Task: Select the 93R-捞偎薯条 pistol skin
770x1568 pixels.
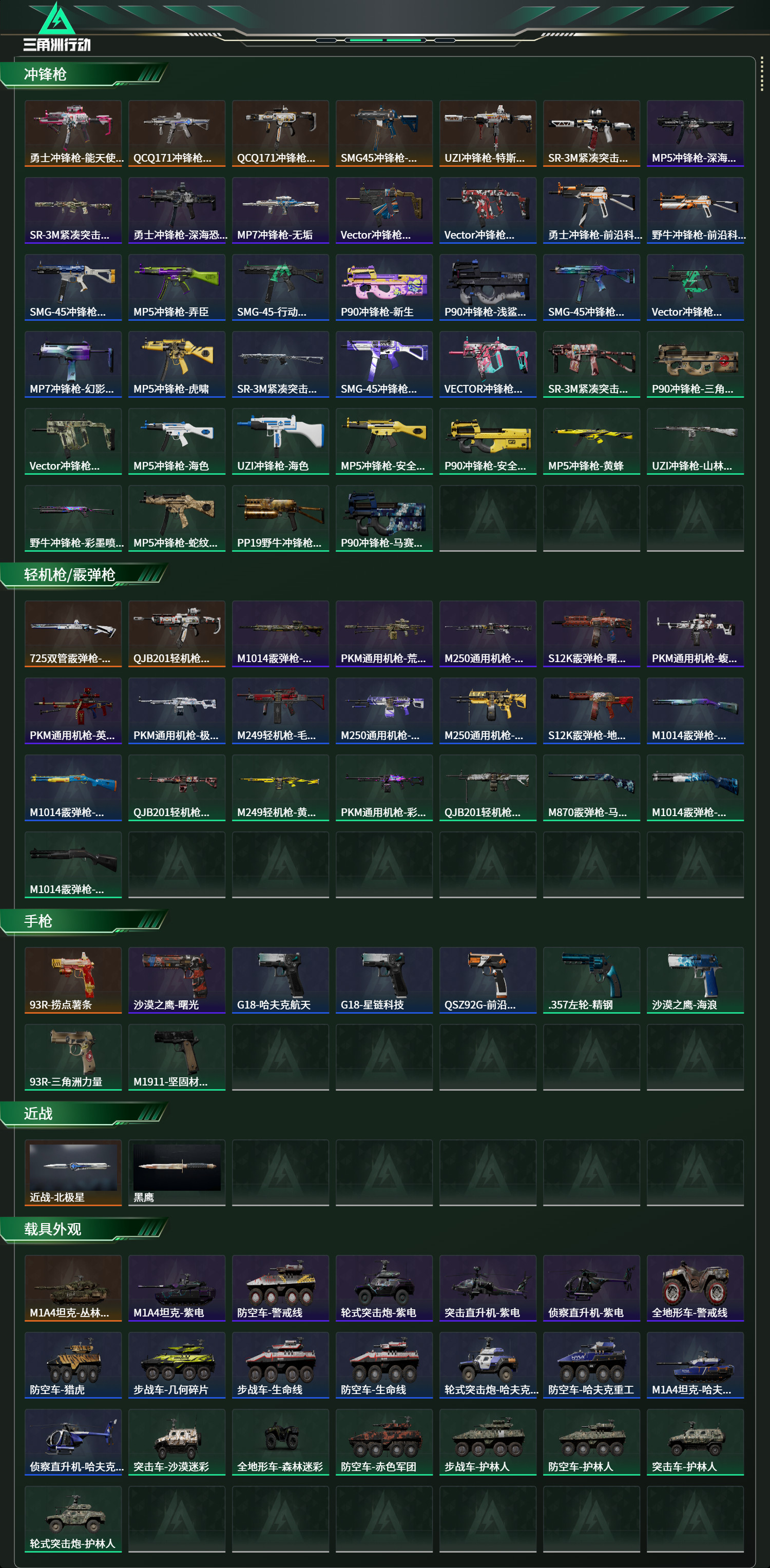Action: (x=73, y=980)
